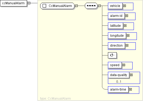Click the 0..1 cardinality under data-quality
This screenshot has width=143, height=101.
tap(119, 81)
